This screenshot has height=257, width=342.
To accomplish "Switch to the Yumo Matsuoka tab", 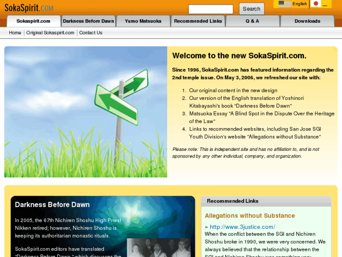I will (143, 21).
